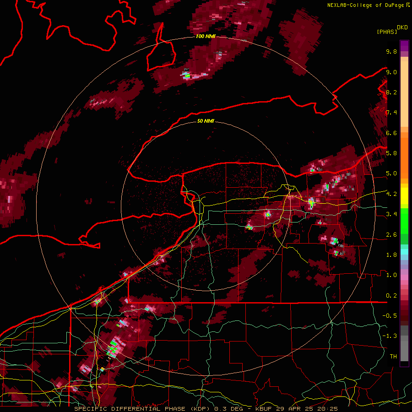Click the 8.2 scale value

point(391,92)
